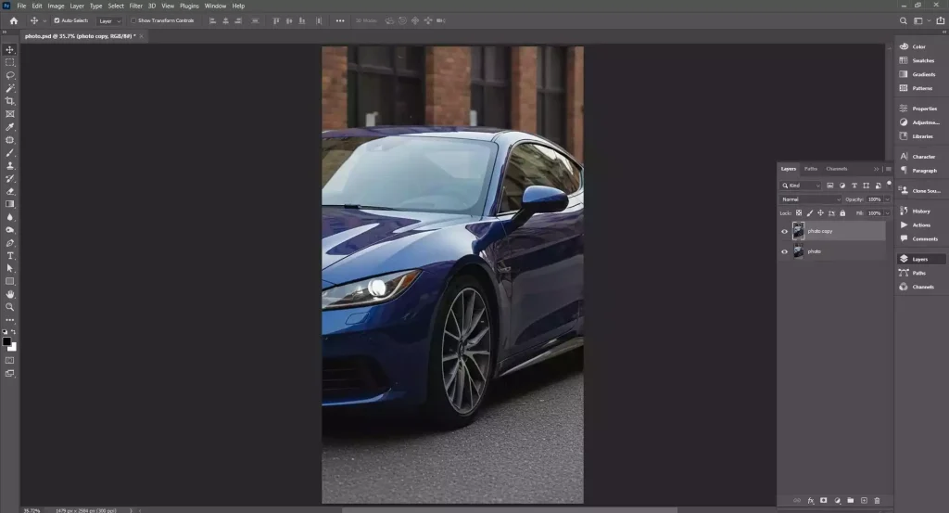Activate the Zoom tool
The height and width of the screenshot is (513, 949).
tap(10, 307)
